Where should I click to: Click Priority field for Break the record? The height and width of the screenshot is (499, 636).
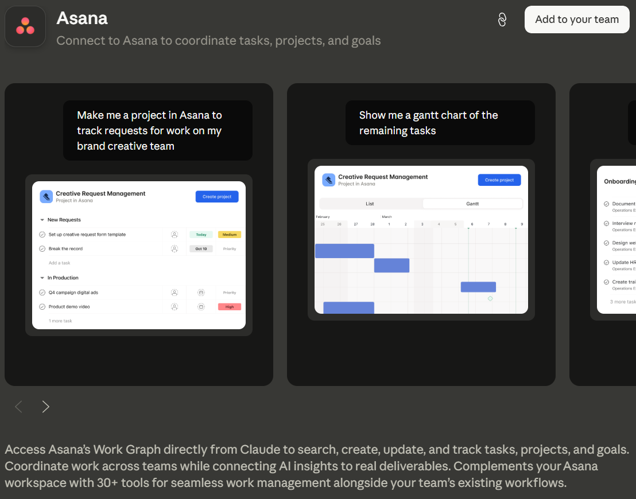230,249
